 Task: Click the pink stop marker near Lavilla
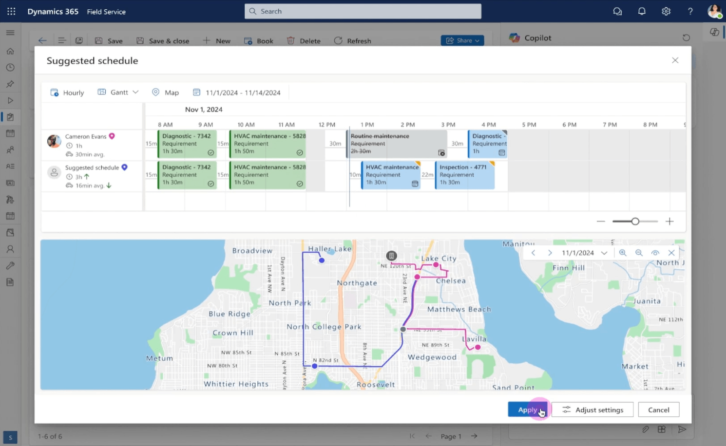tap(478, 347)
